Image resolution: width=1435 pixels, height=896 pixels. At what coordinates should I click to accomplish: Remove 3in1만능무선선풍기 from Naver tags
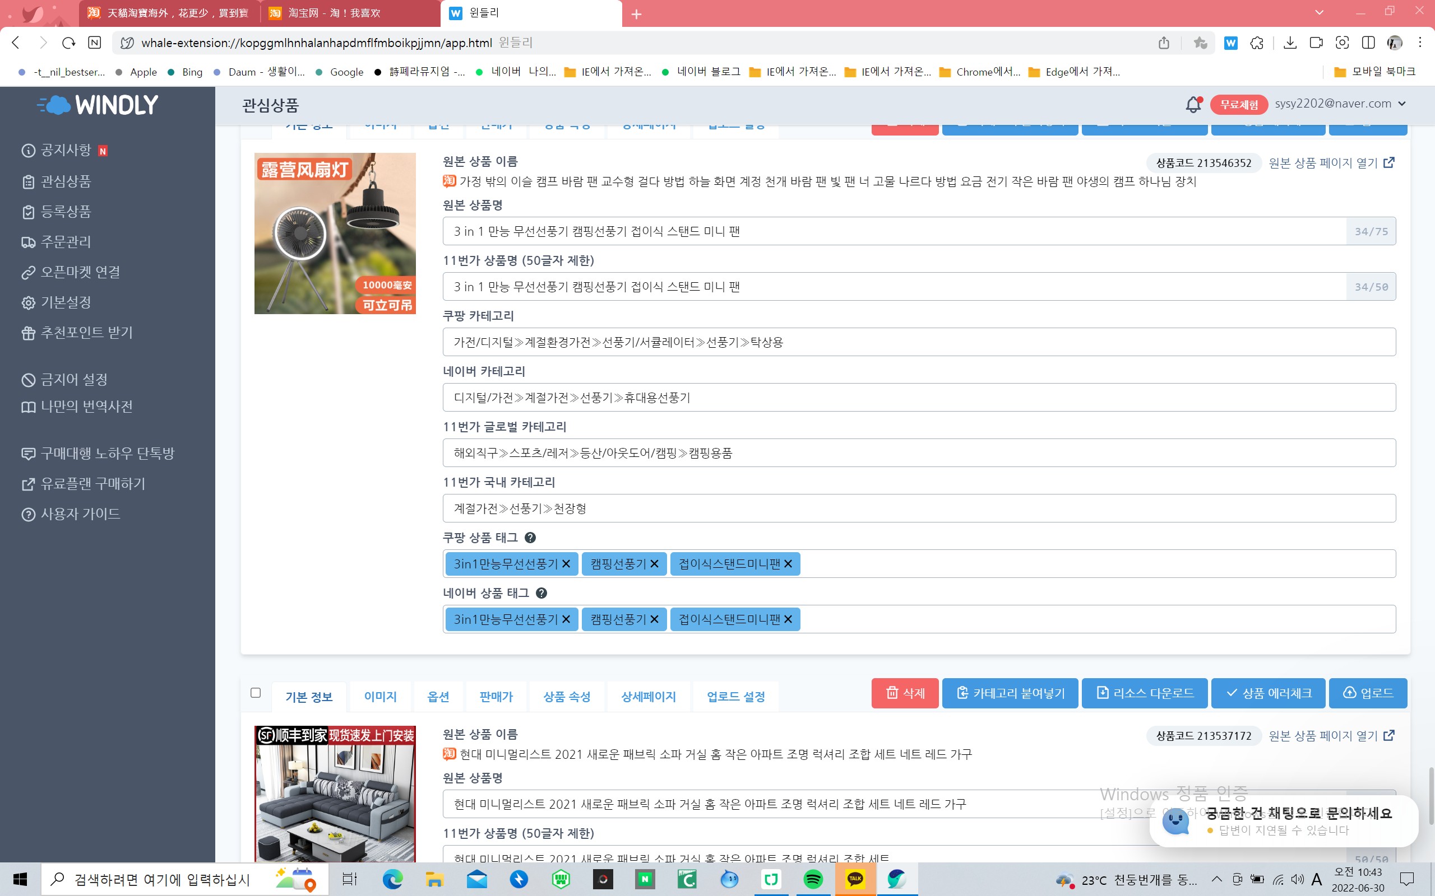[x=566, y=619]
